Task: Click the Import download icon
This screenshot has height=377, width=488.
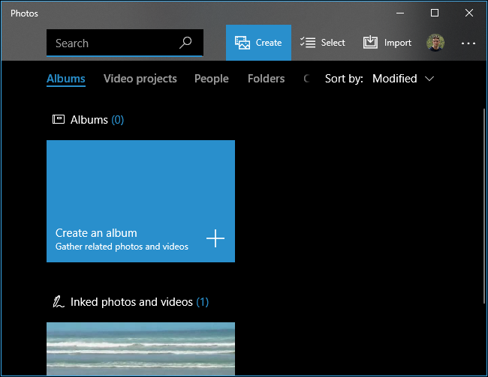Action: (370, 43)
